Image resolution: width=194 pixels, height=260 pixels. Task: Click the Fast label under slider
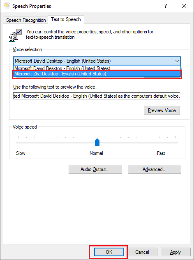[161, 153]
